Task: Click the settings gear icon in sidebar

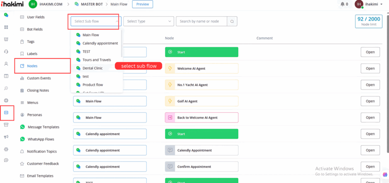Action: click(6, 149)
